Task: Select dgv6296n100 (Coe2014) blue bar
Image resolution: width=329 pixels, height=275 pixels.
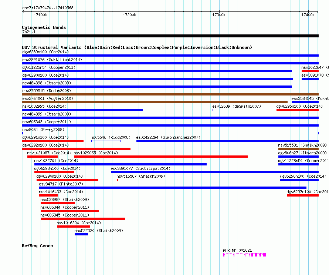Action: [299, 180]
